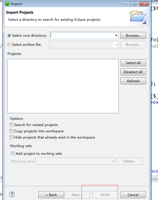Enable Search for nested projects
This screenshot has height=200, width=158.
pyautogui.click(x=11, y=125)
